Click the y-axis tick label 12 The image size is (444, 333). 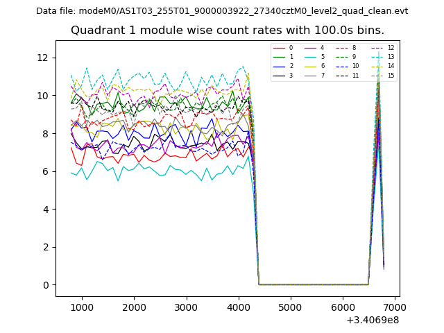(x=44, y=58)
